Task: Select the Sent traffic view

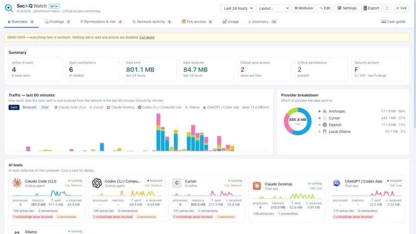Action: point(14,107)
